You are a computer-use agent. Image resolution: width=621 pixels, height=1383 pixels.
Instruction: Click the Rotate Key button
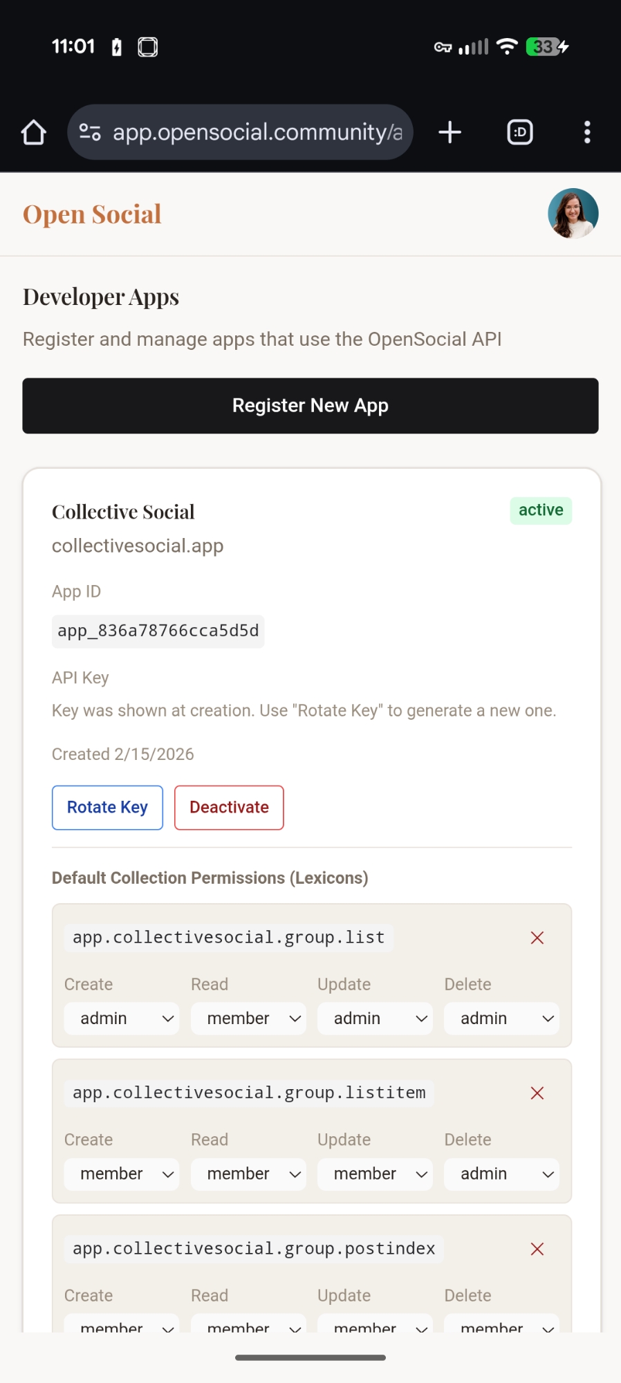[107, 808]
